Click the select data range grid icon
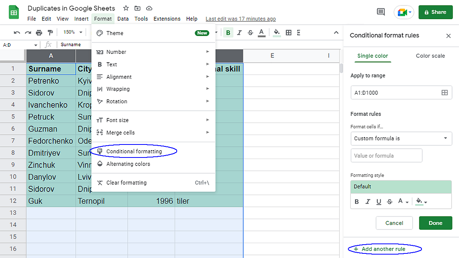This screenshot has width=459, height=258. click(x=444, y=92)
